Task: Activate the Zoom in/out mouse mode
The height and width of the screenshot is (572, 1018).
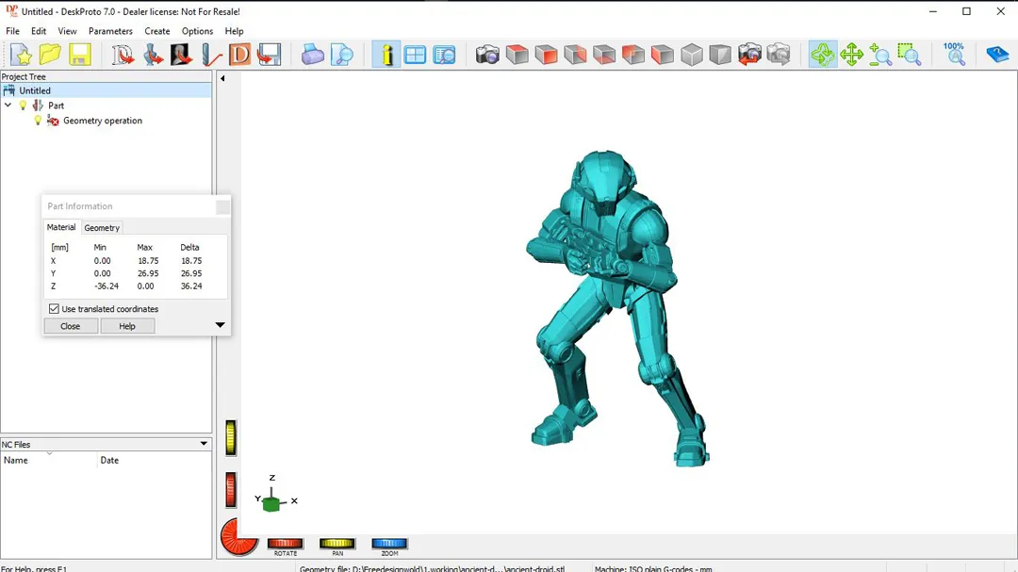Action: click(880, 55)
